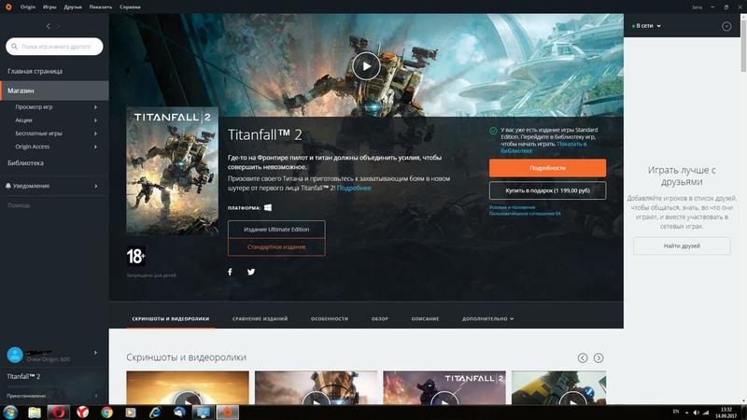Screen dimensions: 747x420
Task: Switch to the Особенности tab
Action: tap(330, 319)
